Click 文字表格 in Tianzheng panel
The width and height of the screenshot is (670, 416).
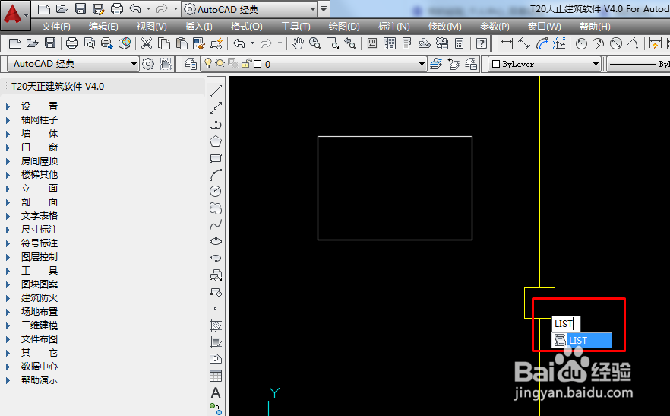pyautogui.click(x=40, y=216)
